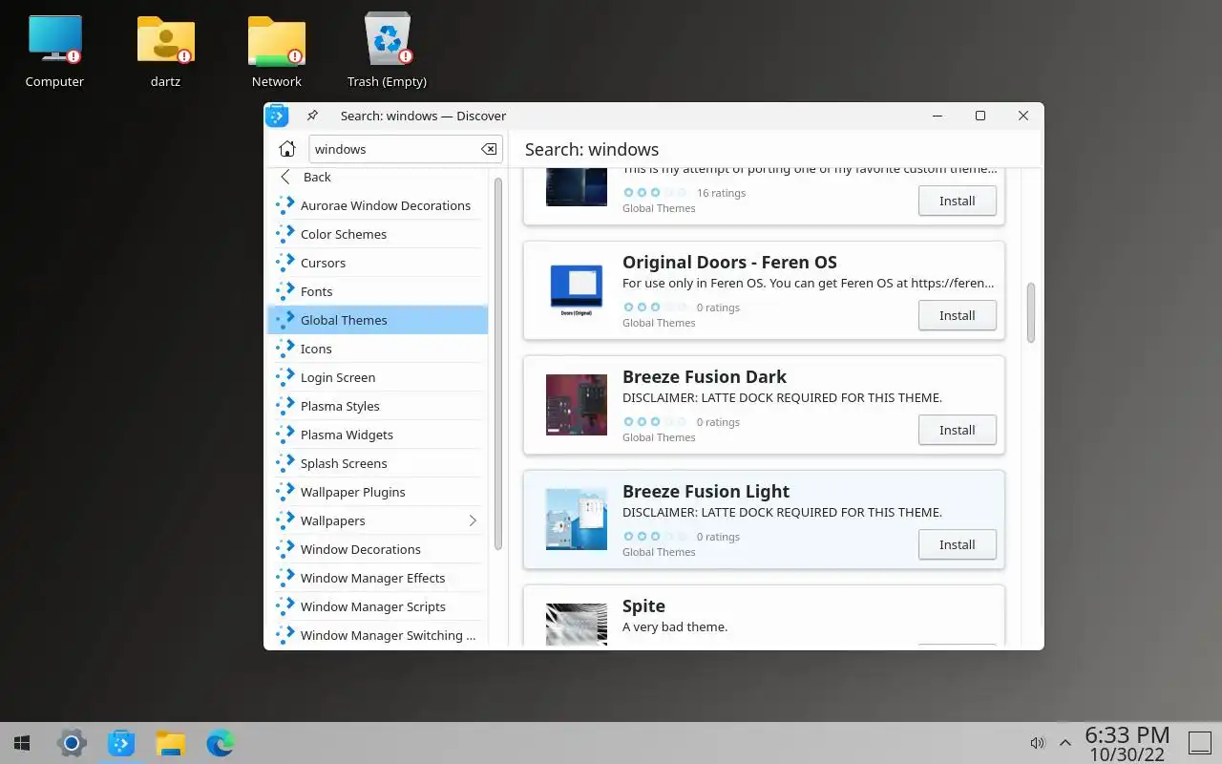Open the Wallpaper Plugins category
The width and height of the screenshot is (1222, 764).
[378, 492]
